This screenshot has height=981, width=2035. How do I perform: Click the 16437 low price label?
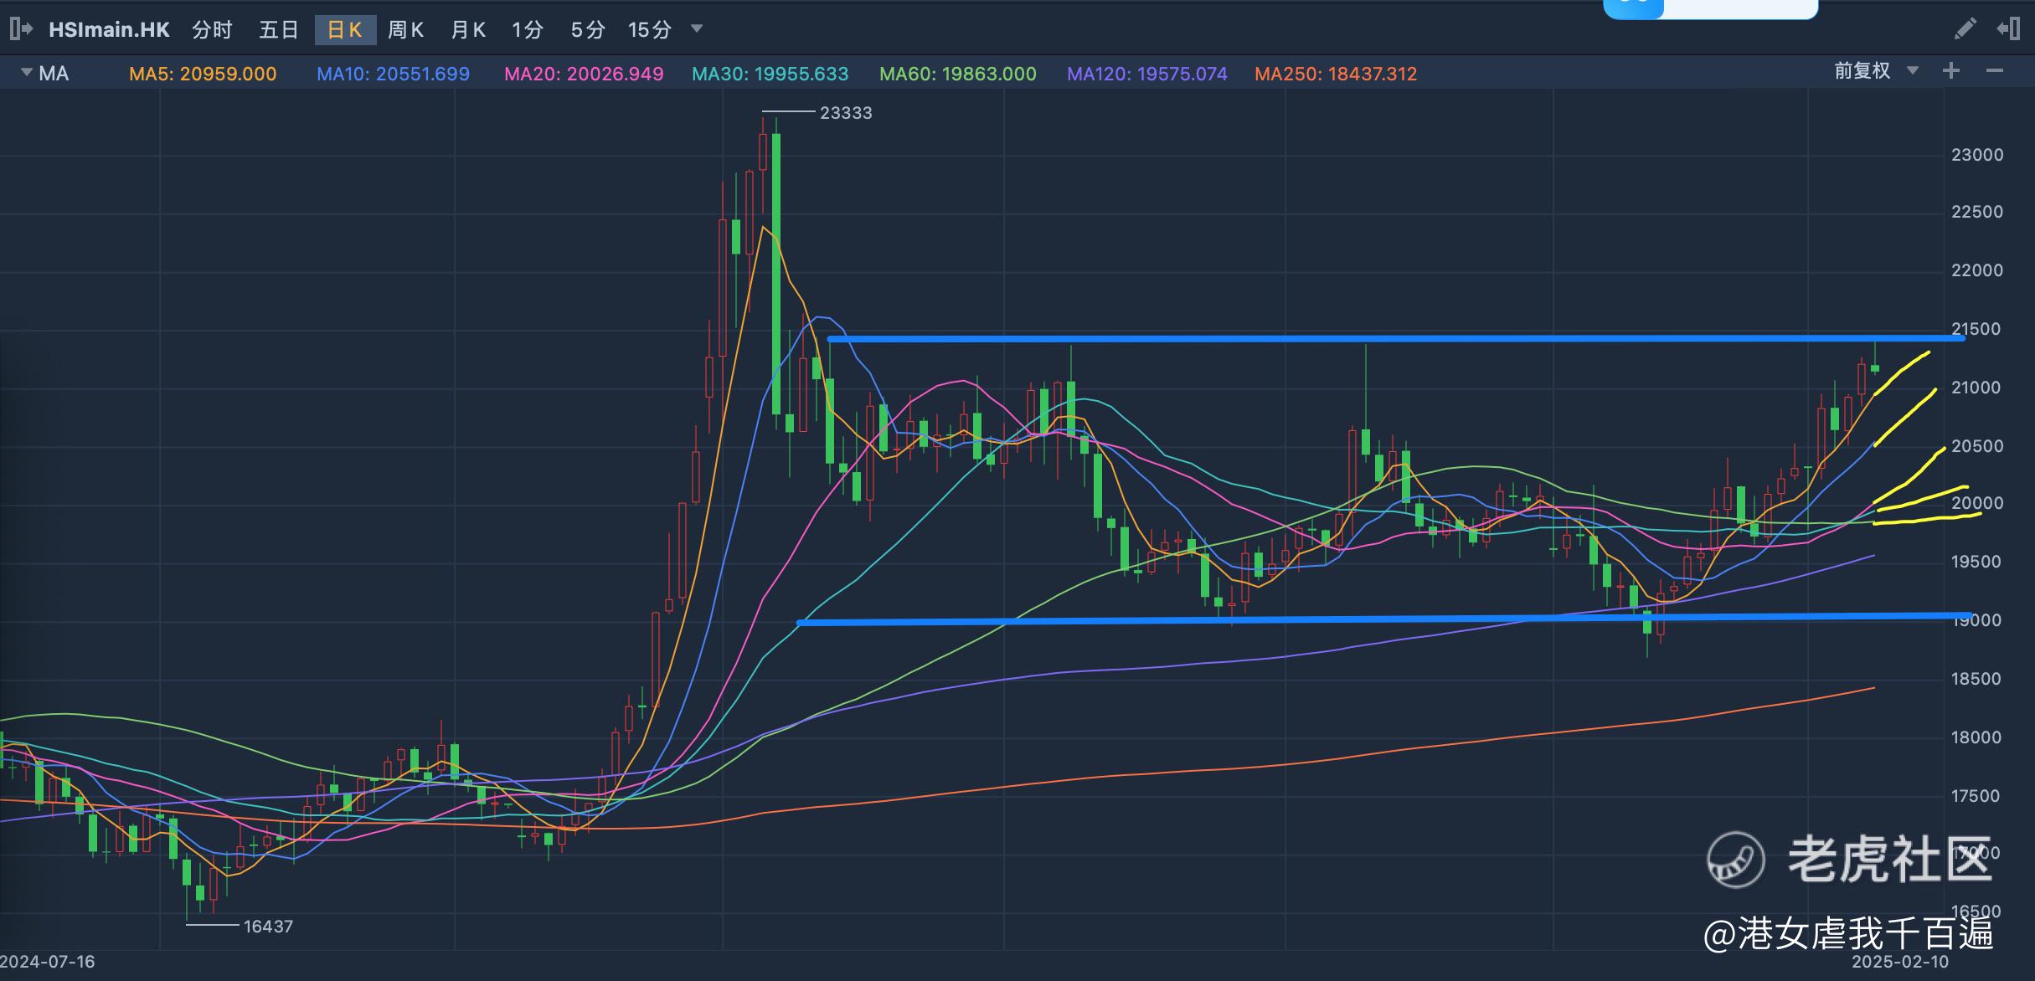tap(268, 927)
